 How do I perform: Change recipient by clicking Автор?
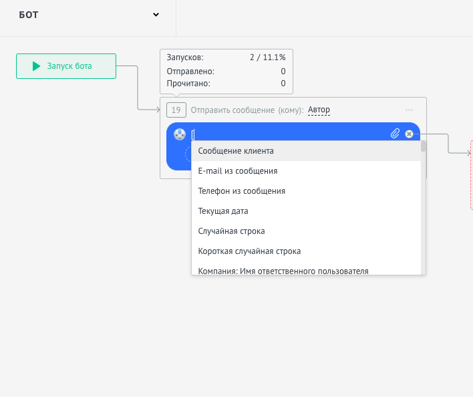coord(319,110)
